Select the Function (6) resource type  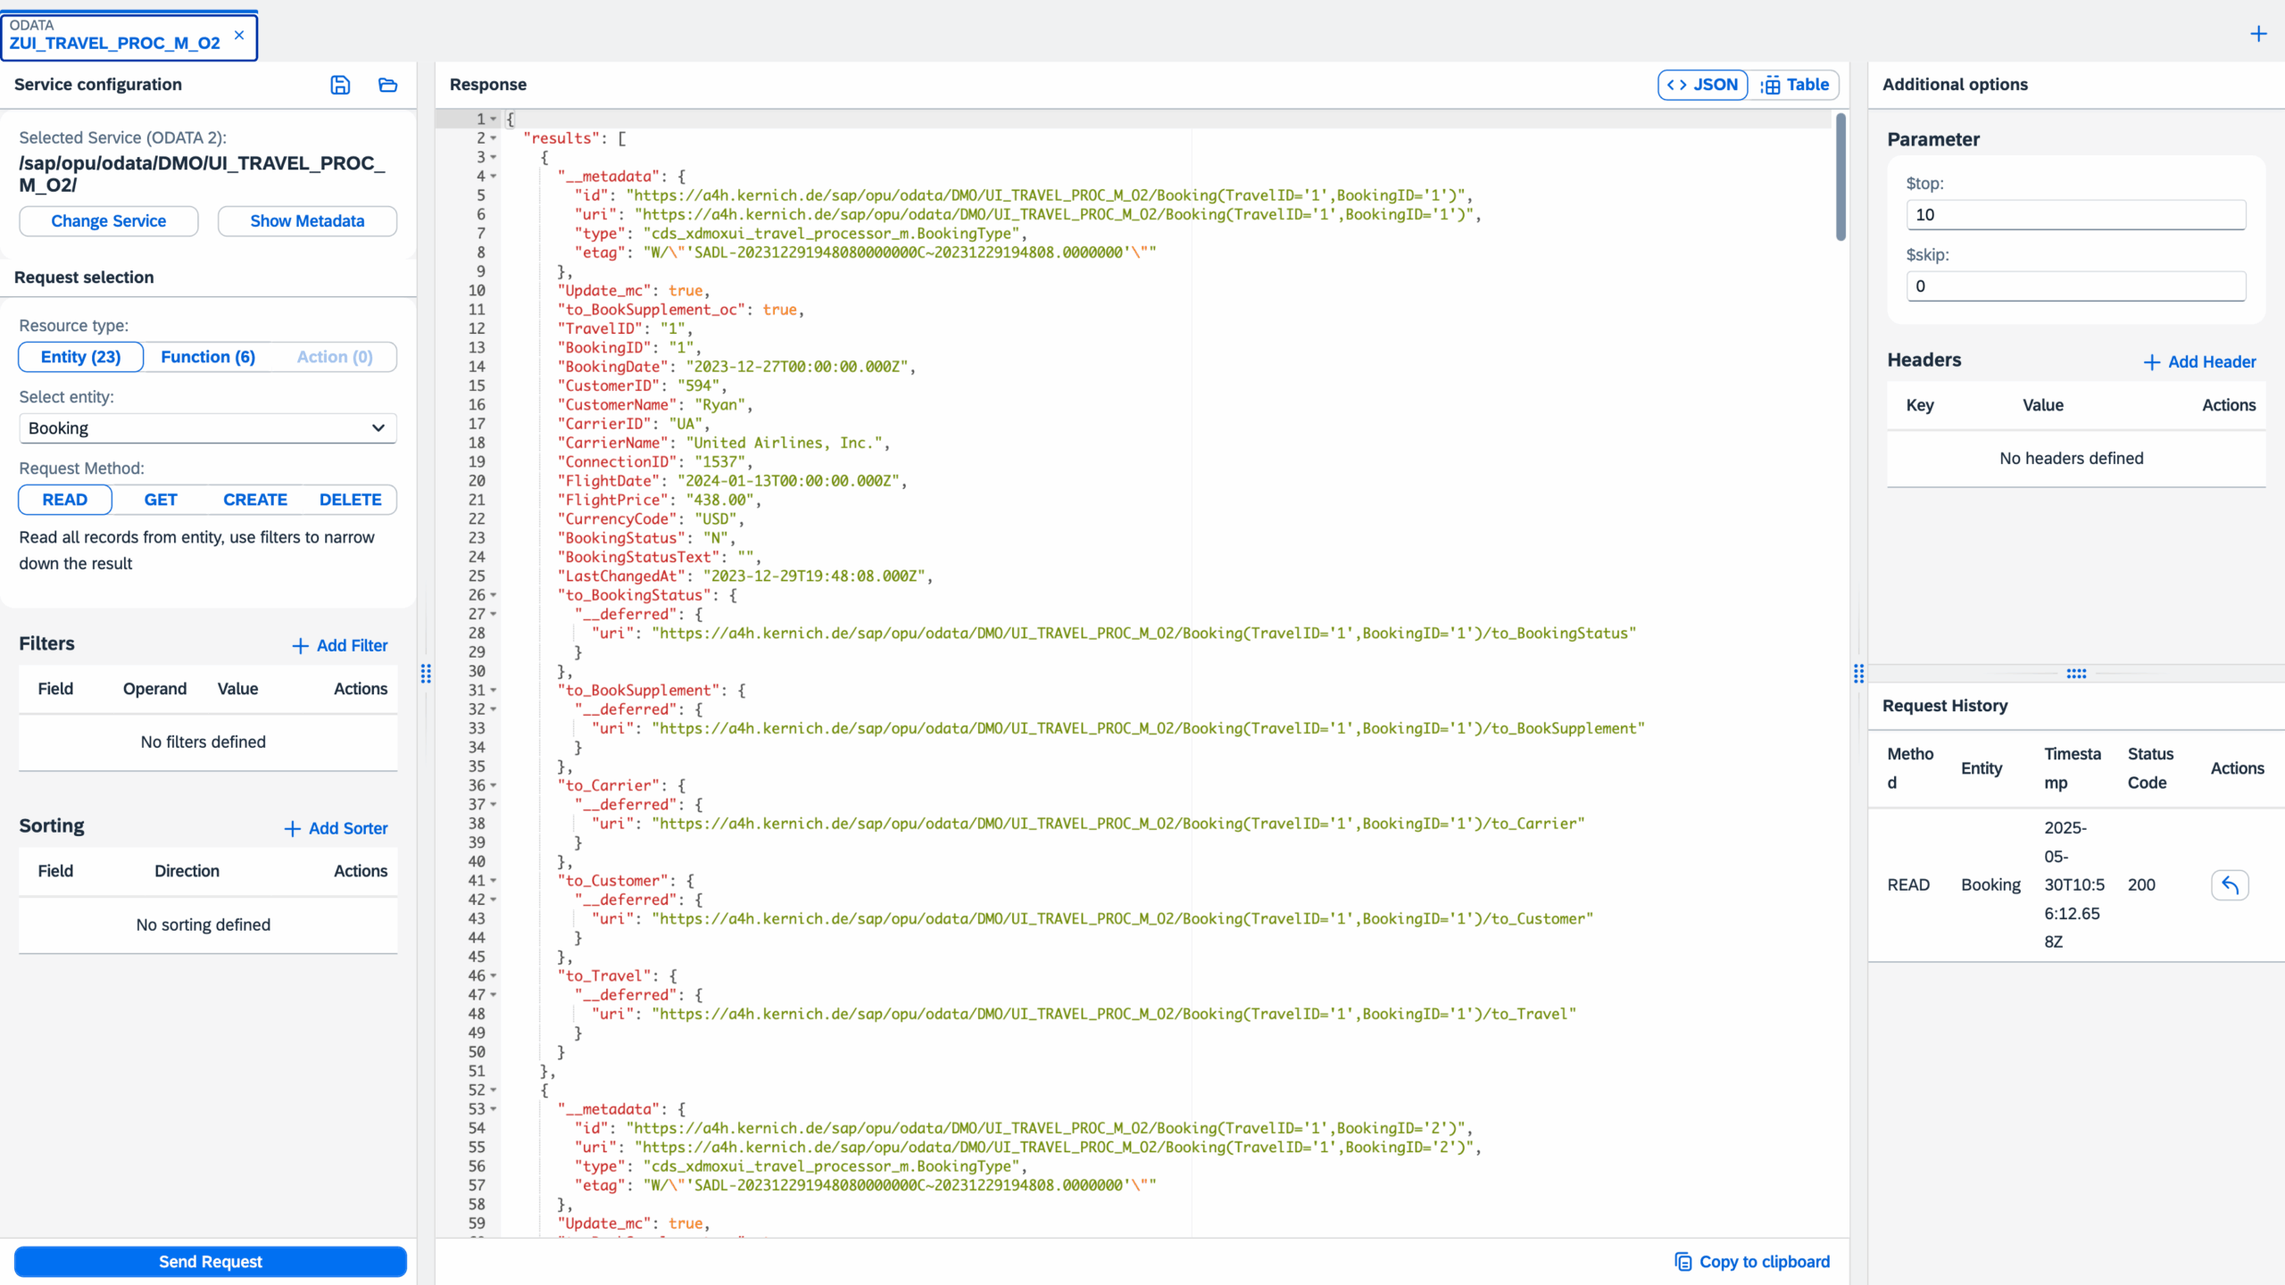[208, 357]
